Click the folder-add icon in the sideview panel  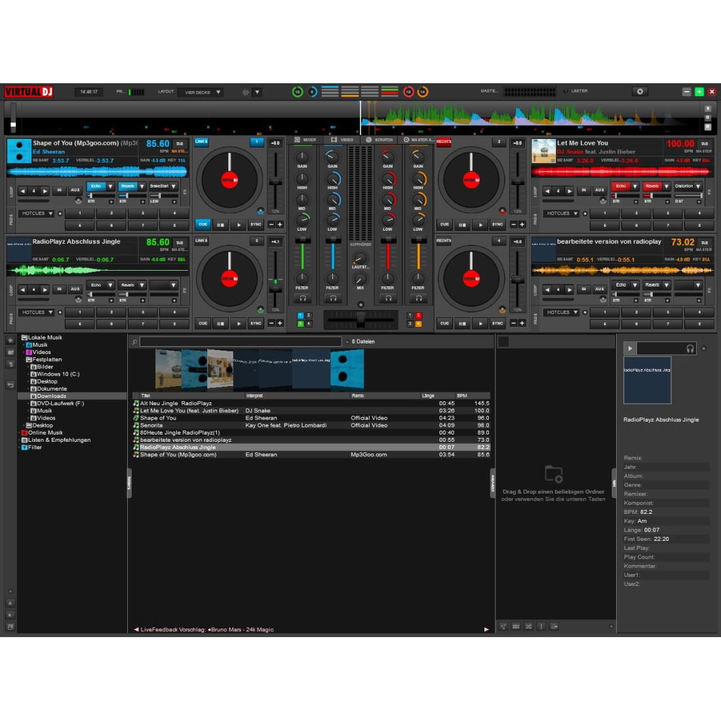554,474
